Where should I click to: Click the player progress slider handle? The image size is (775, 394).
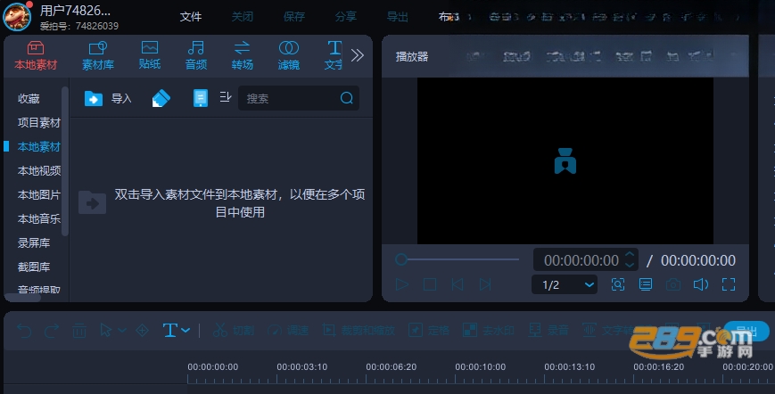click(x=401, y=259)
